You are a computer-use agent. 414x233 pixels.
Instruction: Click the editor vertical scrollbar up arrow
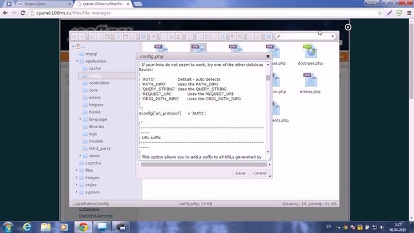(x=268, y=64)
